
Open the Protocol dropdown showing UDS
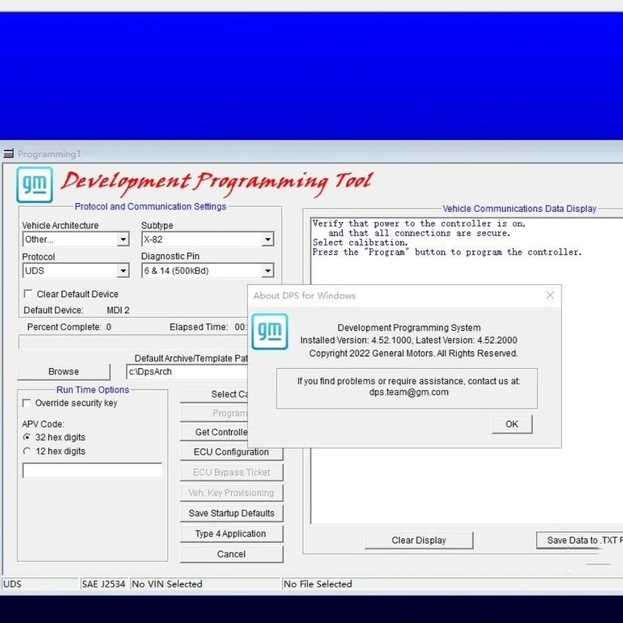click(123, 271)
